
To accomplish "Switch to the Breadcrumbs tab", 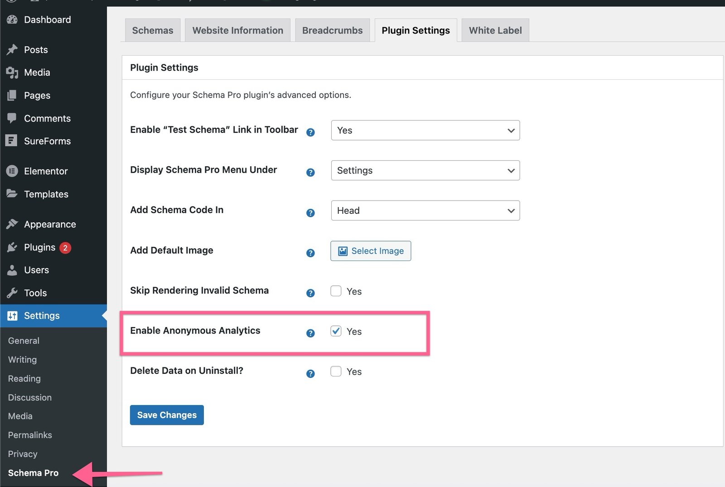I will [x=332, y=30].
